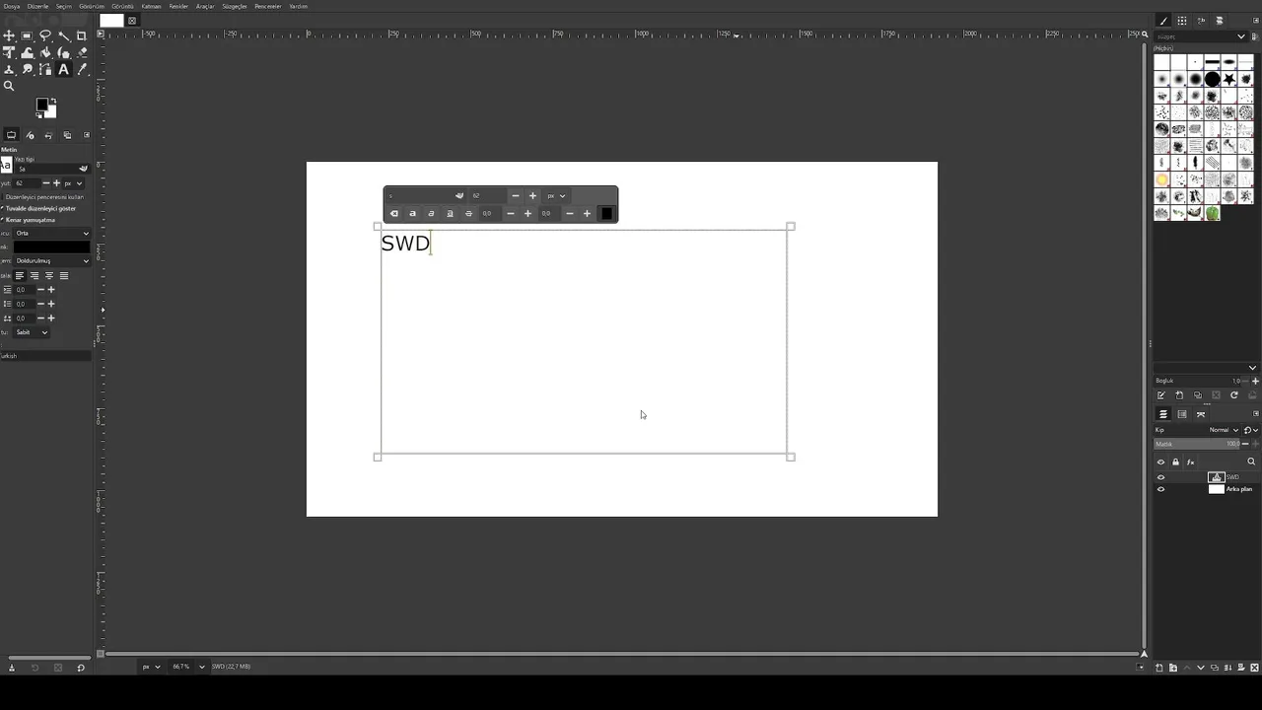Open the Katman menu
1262x710 pixels.
pyautogui.click(x=151, y=6)
